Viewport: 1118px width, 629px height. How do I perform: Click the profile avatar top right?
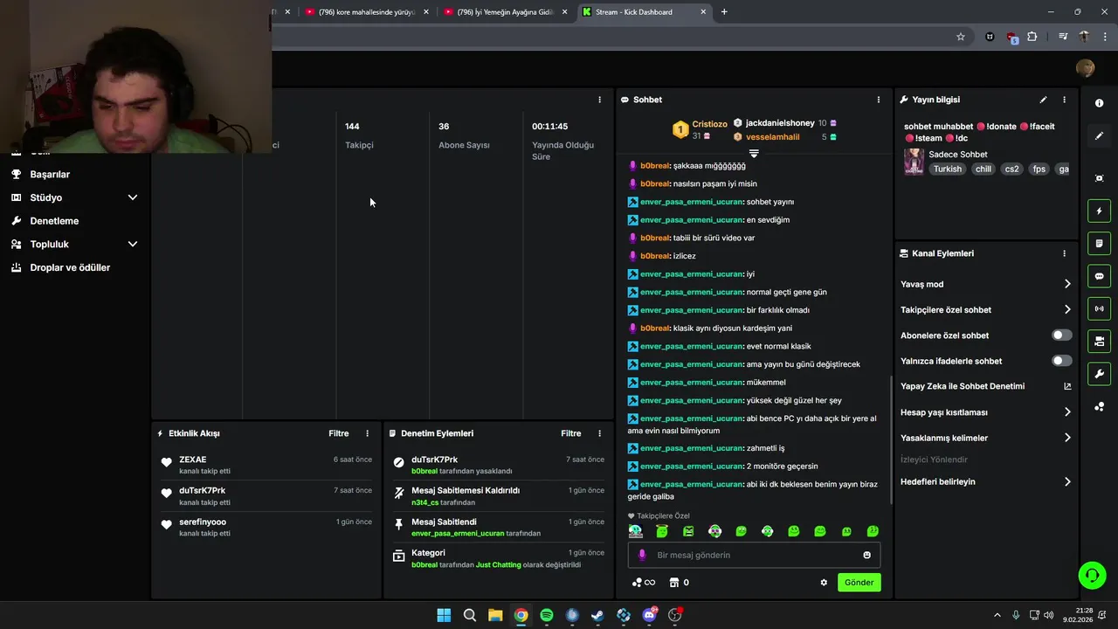(x=1085, y=68)
